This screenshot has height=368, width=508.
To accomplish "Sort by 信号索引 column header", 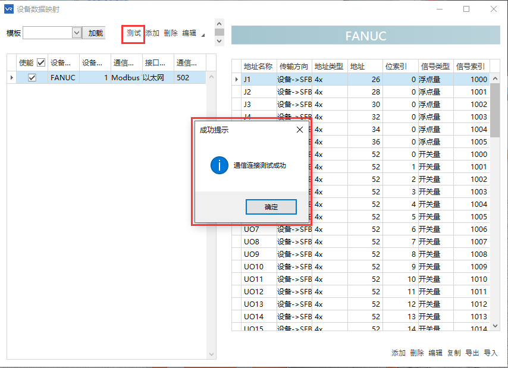I will 471,67.
